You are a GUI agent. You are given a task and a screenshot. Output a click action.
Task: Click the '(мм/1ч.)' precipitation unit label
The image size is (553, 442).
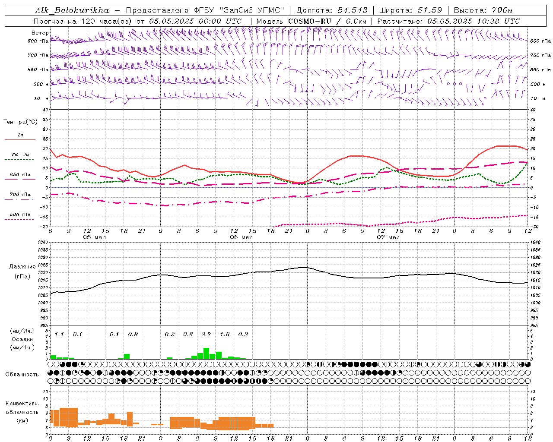tap(22, 347)
